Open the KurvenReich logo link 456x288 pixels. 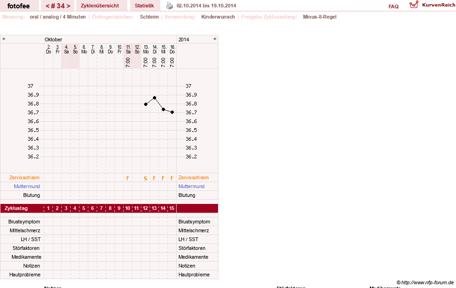432,5
